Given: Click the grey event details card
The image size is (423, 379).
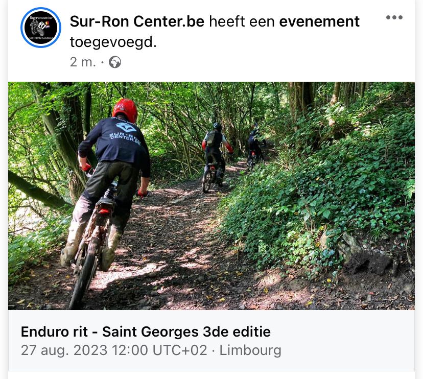Looking at the screenshot, I should pos(211,340).
